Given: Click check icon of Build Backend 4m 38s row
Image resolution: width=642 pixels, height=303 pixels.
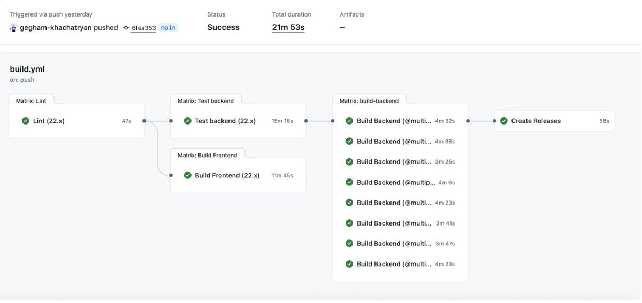Looking at the screenshot, I should point(349,141).
